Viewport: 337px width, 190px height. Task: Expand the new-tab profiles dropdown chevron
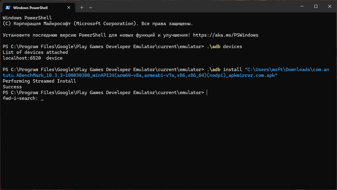point(91,7)
